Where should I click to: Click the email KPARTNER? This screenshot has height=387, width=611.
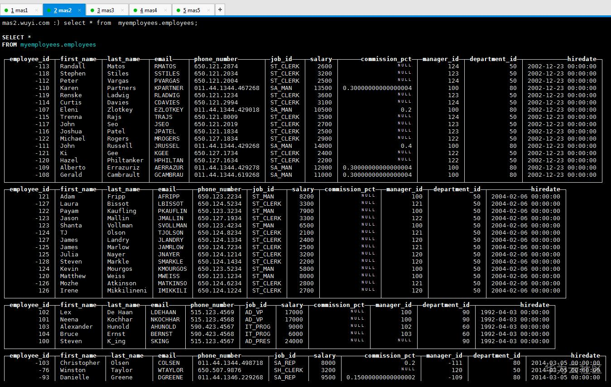point(169,88)
